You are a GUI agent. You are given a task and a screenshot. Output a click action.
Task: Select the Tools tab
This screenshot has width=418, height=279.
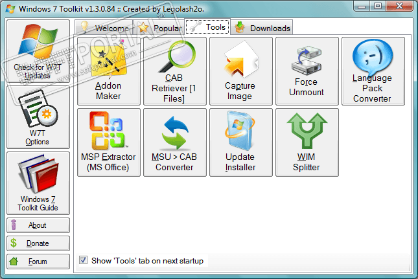[207, 27]
